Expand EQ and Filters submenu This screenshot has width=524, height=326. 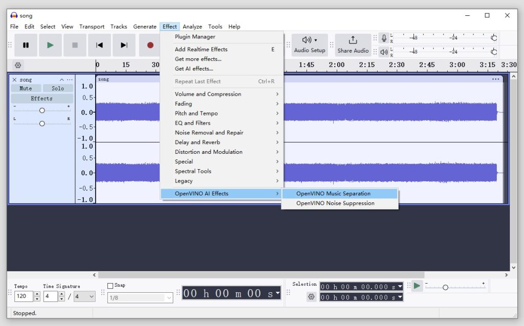tap(222, 123)
